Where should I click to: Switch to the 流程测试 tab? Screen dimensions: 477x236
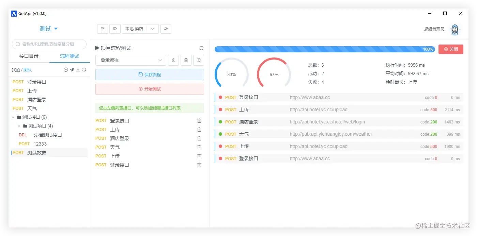70,56
